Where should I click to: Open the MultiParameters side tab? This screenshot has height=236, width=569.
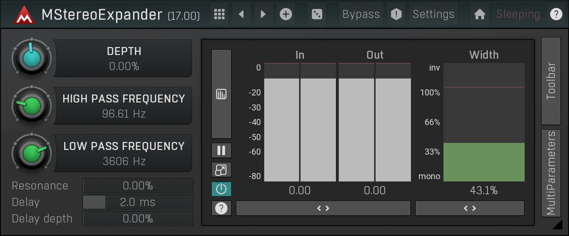pos(551,173)
